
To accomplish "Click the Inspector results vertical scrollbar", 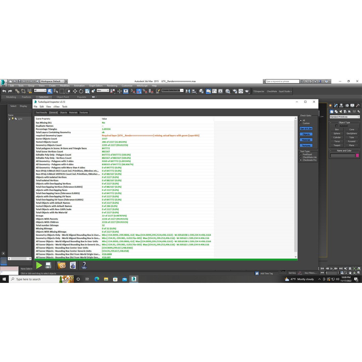I will (296, 187).
